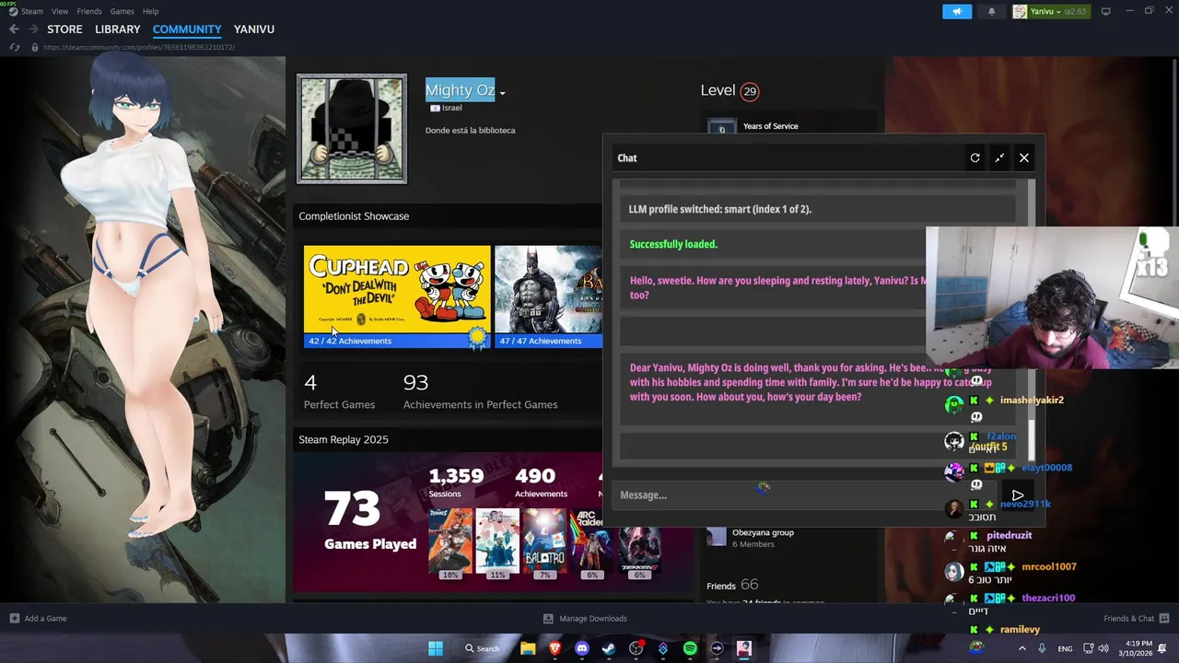The width and height of the screenshot is (1179, 663).
Task: Open Windows taskbar Search
Action: tap(483, 648)
